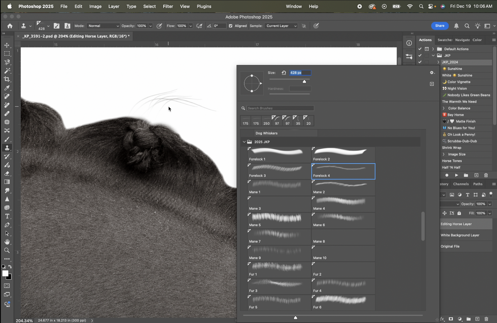Toggle dialog box for Default Actions

[427, 49]
